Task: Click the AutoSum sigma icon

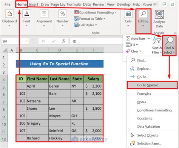Action: click(128, 38)
